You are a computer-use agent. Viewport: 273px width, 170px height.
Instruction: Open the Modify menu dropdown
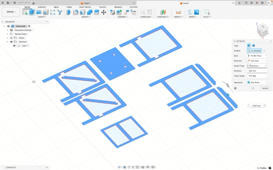point(86,17)
